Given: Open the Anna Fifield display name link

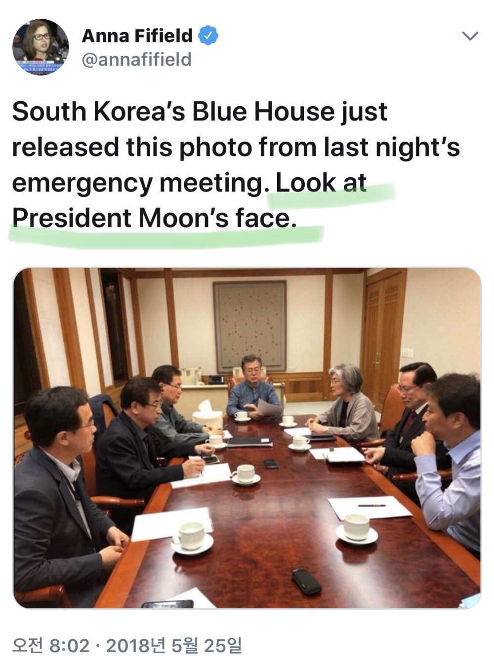Looking at the screenshot, I should tap(137, 36).
